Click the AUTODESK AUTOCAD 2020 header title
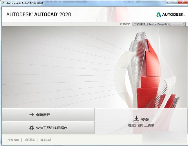 (x=39, y=14)
